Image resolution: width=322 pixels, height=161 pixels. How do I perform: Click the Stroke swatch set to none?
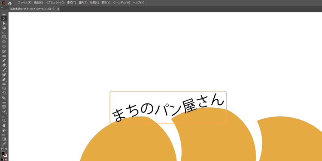pyautogui.click(x=5, y=155)
